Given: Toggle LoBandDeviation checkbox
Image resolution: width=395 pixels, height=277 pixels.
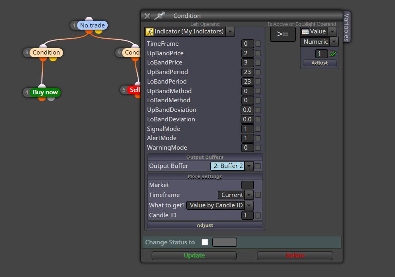Looking at the screenshot, I should coord(258,119).
